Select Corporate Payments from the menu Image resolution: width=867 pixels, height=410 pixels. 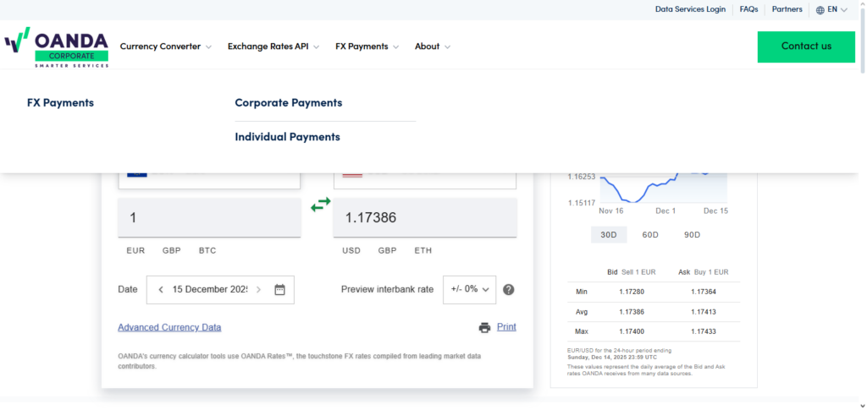click(x=289, y=103)
